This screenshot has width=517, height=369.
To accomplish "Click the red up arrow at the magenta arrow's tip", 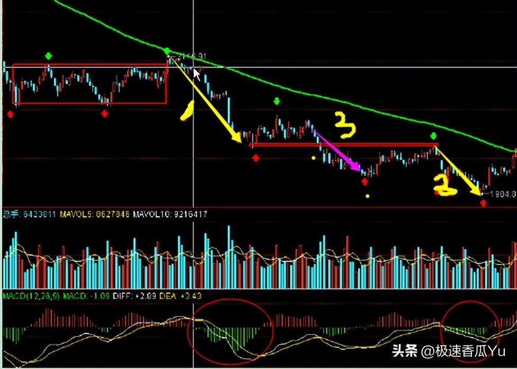I will tap(364, 182).
